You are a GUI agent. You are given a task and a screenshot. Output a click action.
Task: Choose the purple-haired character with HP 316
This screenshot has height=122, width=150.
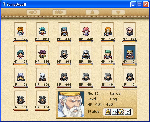[x=42, y=54]
